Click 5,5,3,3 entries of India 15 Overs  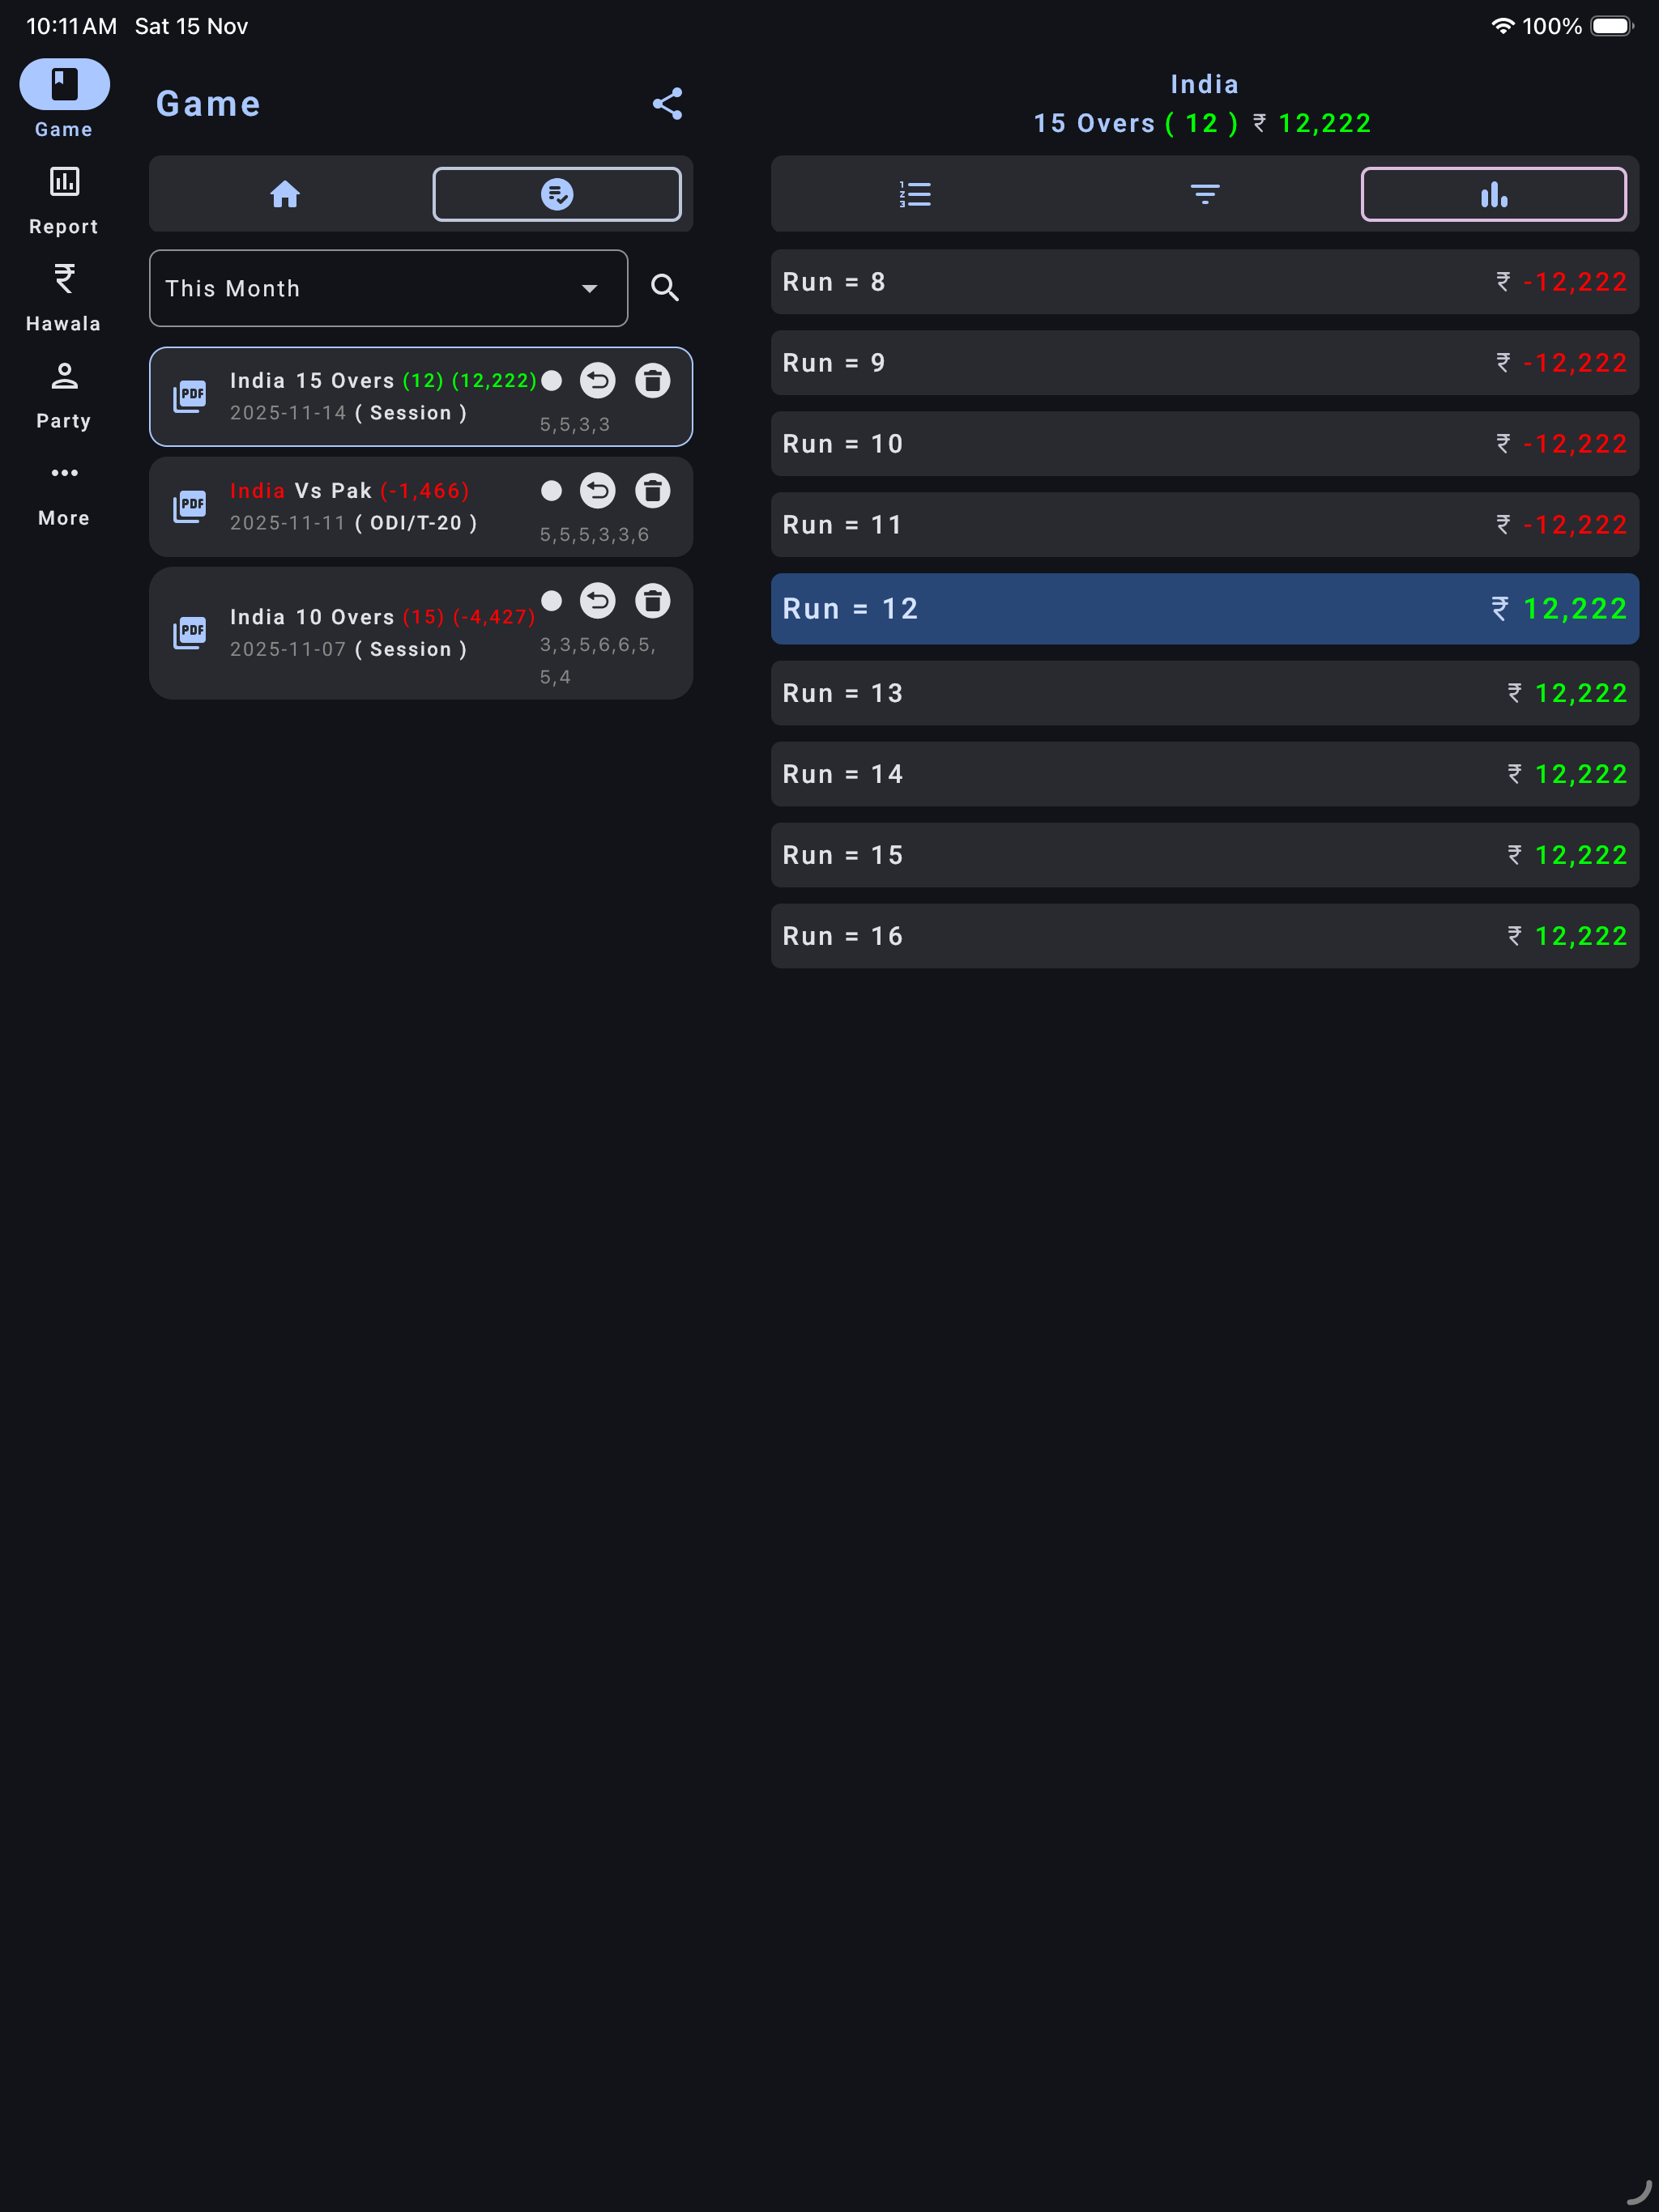574,425
